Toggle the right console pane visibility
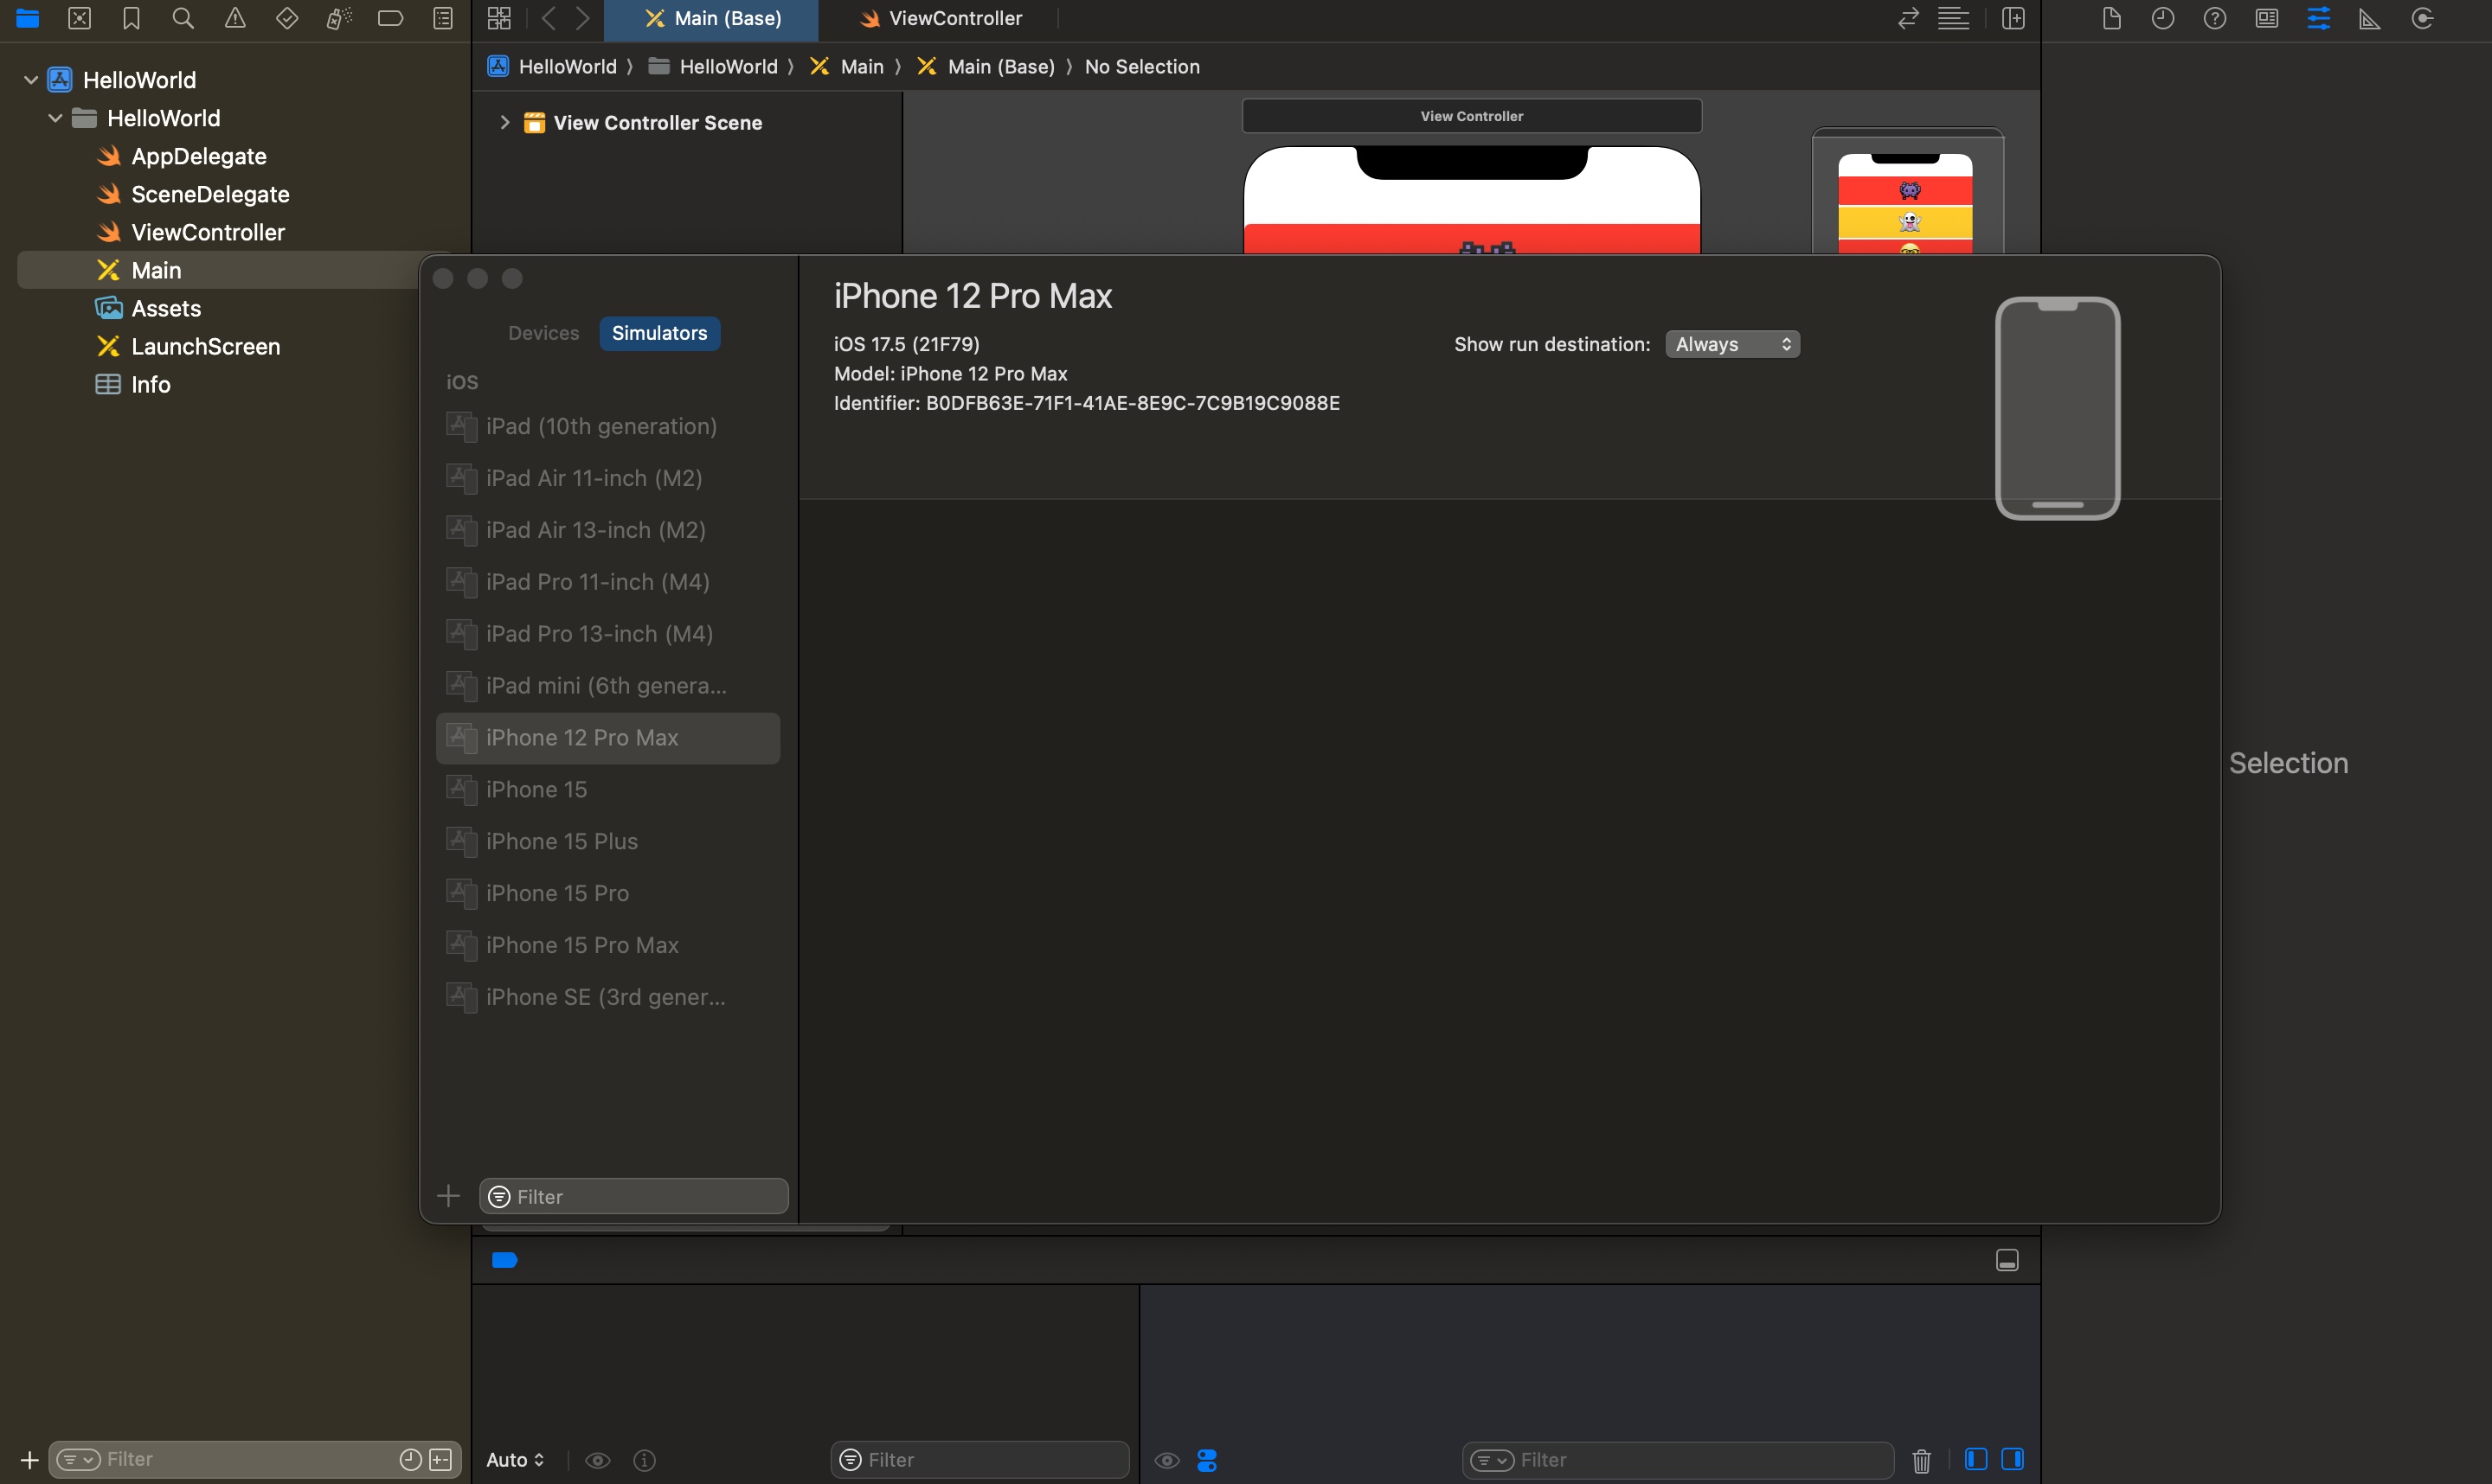This screenshot has width=2492, height=1484. tap(2013, 1459)
